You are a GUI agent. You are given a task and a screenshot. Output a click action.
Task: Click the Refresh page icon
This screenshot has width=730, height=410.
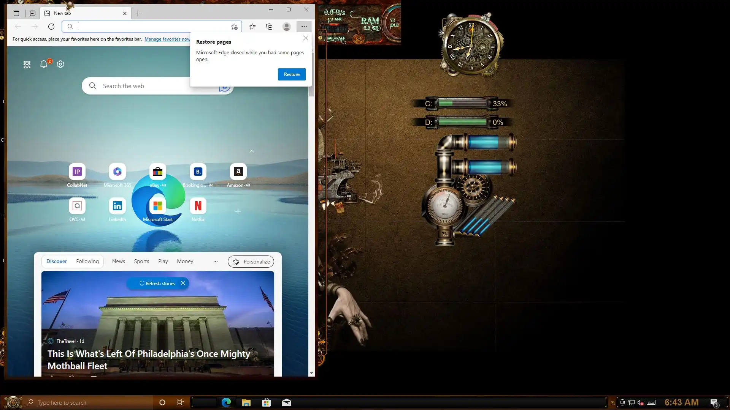(51, 27)
